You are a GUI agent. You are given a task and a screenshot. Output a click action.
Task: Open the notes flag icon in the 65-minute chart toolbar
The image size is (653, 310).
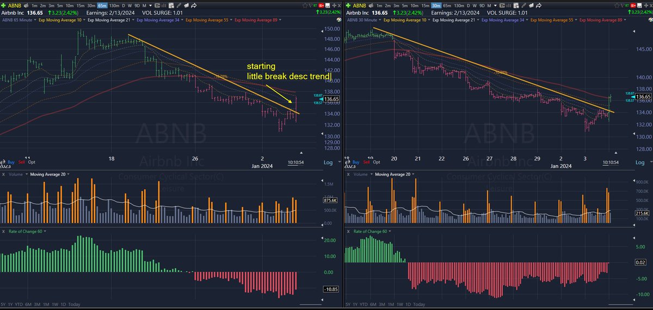pyautogui.click(x=186, y=5)
